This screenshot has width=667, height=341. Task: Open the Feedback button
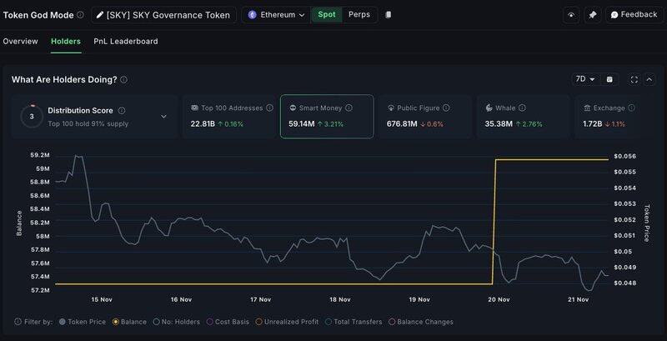point(633,15)
